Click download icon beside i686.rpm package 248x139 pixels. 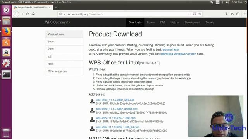pos(92,119)
